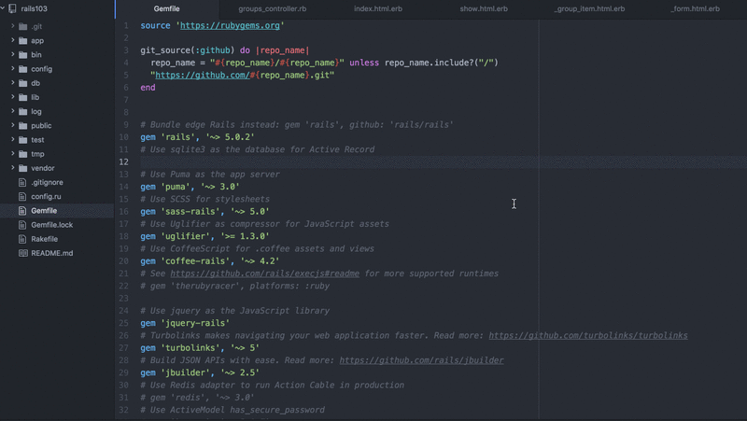Screen dimensions: 747x421
Task: Click the gem 'jquery-rails' line
Action: tap(185, 323)
